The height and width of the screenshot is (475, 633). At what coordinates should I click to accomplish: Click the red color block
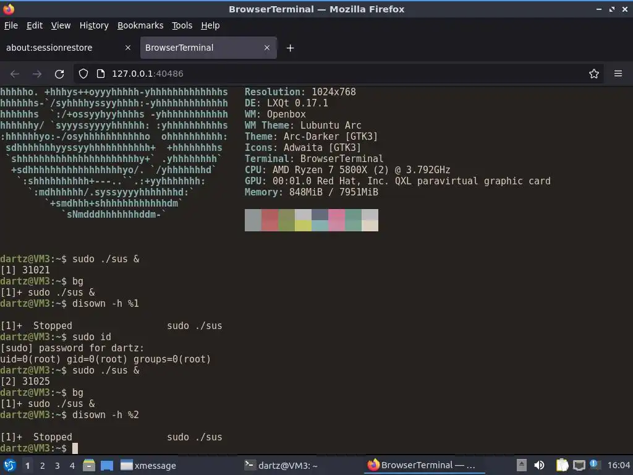point(270,220)
